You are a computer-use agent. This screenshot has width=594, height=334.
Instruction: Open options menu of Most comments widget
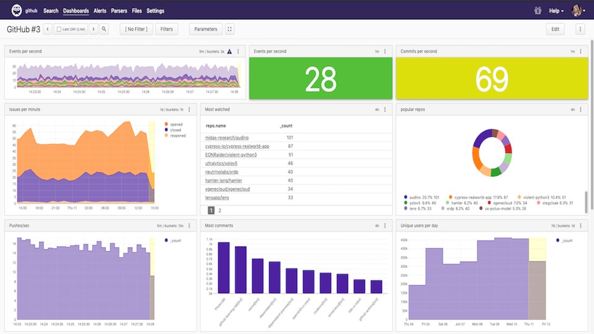coord(385,226)
